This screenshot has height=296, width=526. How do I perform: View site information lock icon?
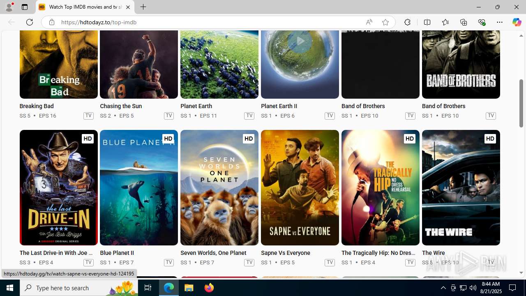pos(51,22)
